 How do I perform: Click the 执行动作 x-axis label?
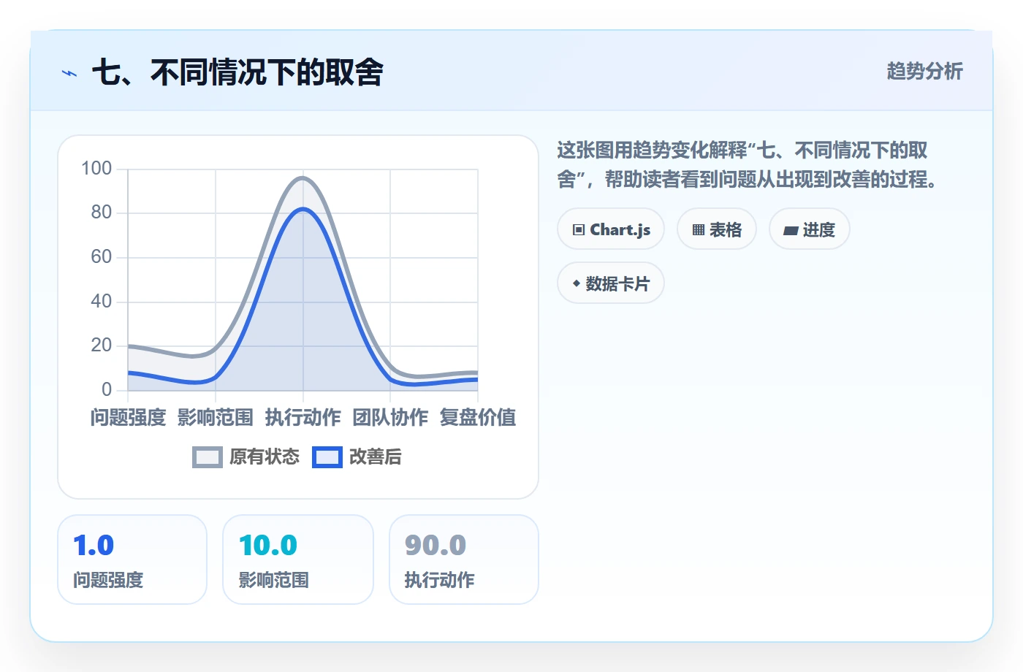tap(303, 417)
